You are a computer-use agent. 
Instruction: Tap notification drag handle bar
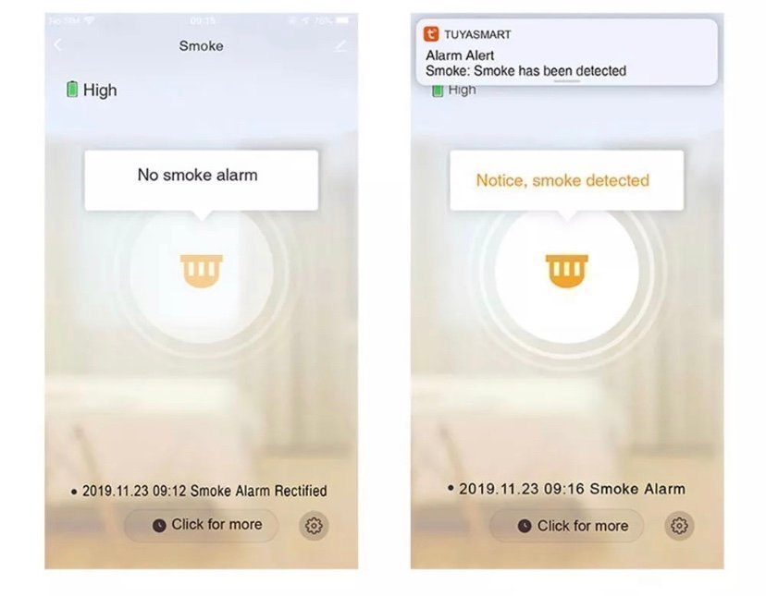click(x=567, y=81)
